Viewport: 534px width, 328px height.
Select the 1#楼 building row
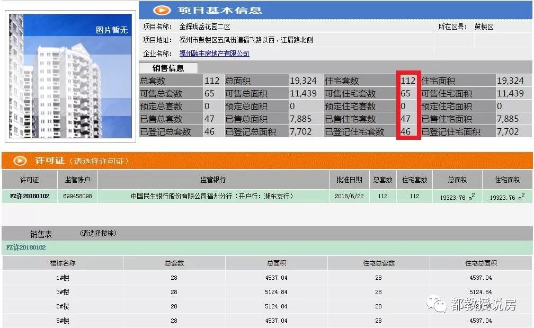(64, 277)
